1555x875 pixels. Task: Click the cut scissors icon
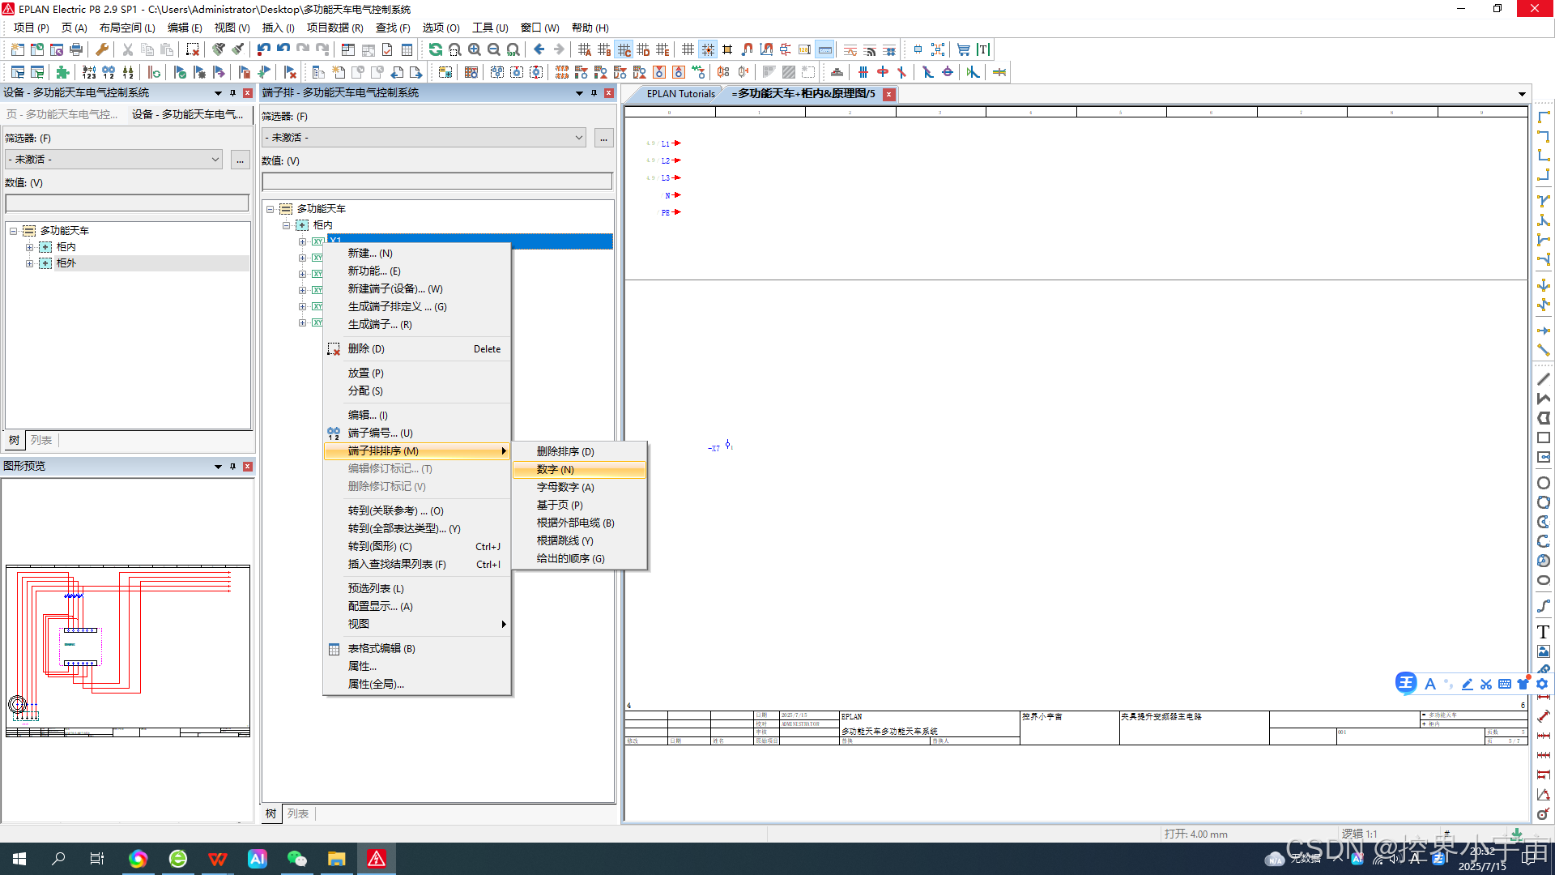tap(128, 49)
